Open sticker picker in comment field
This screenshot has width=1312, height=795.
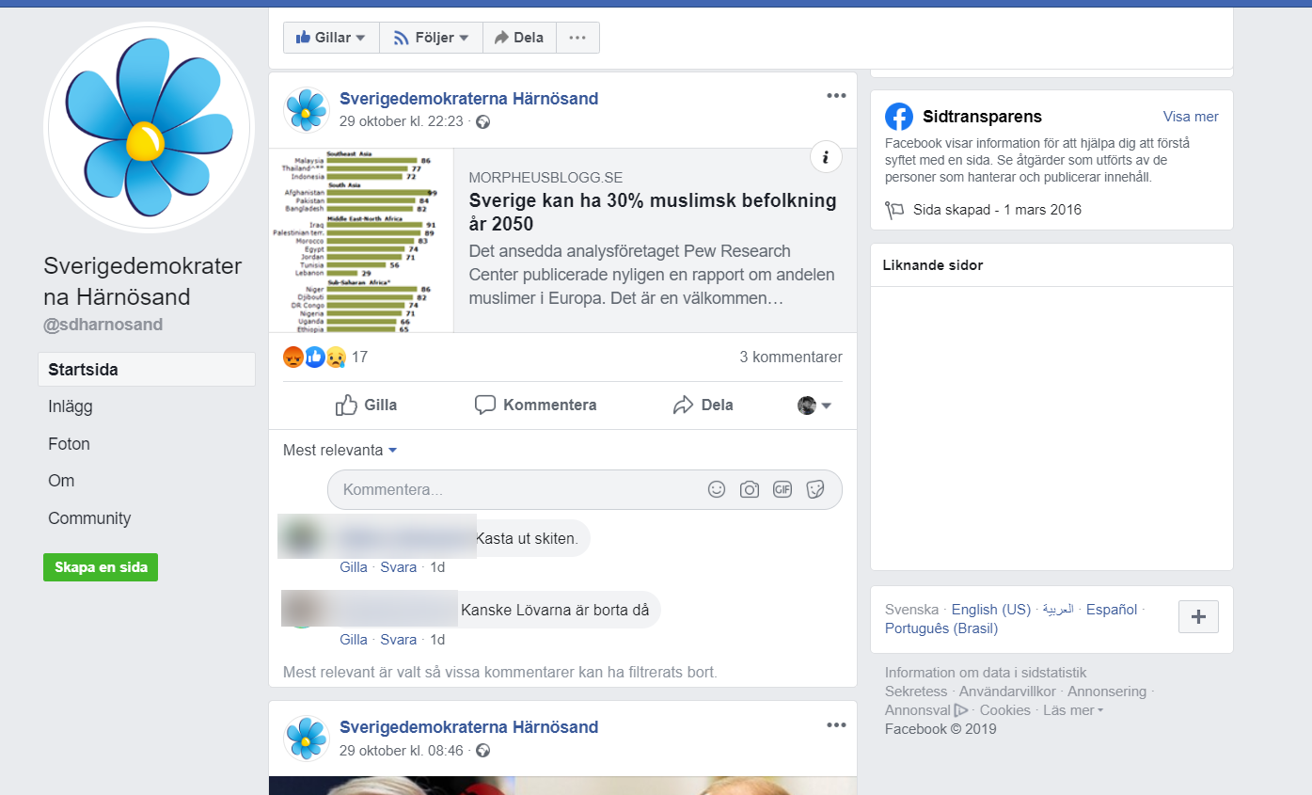pyautogui.click(x=815, y=489)
